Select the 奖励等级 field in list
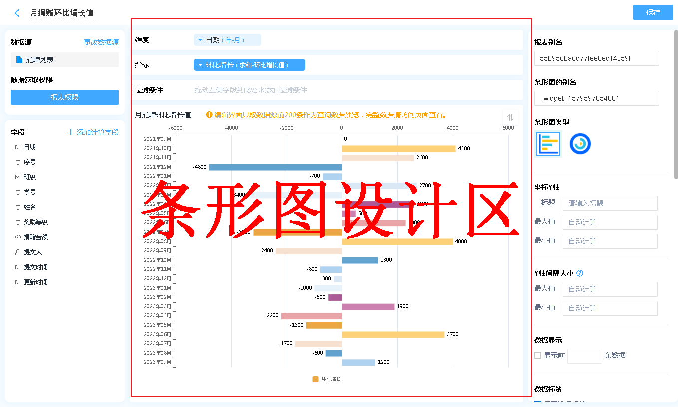The image size is (678, 407). tap(36, 222)
